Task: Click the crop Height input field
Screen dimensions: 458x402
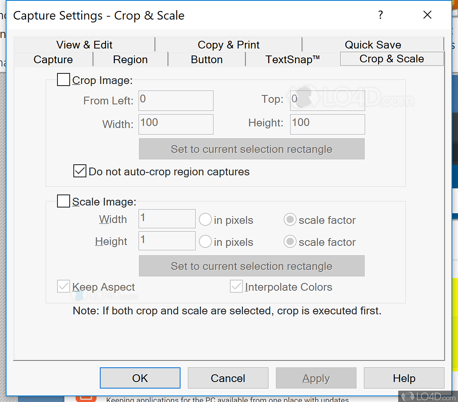Action: coord(327,124)
